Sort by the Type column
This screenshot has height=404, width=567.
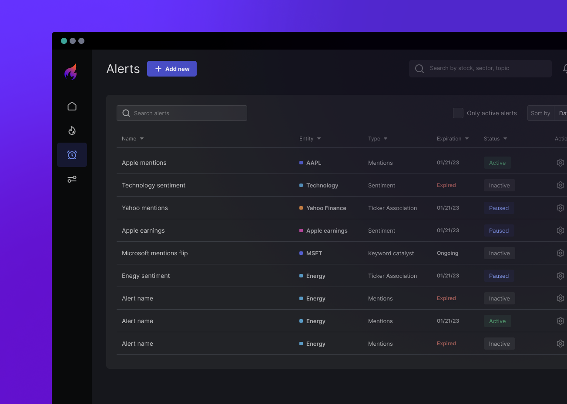[x=378, y=139]
